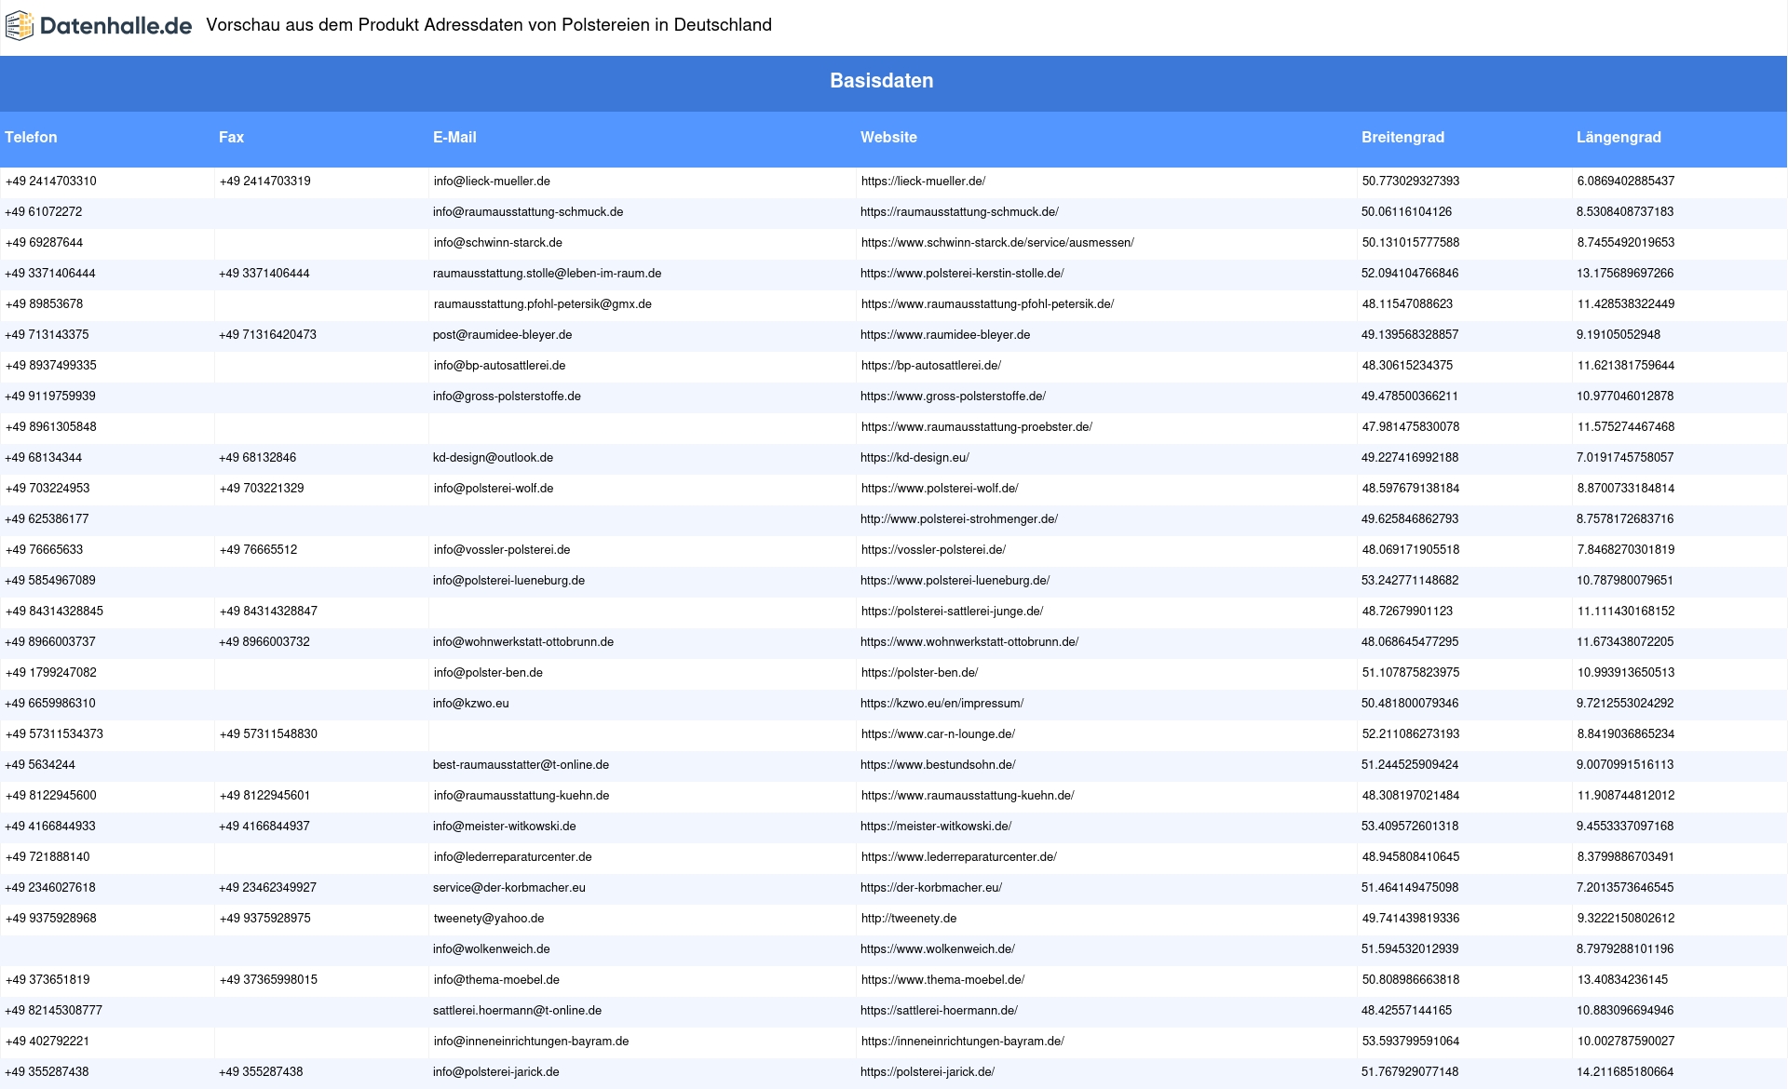Select email best-raumausstatter@t-online.de
Image resolution: width=1788 pixels, height=1089 pixels.
[x=521, y=765]
